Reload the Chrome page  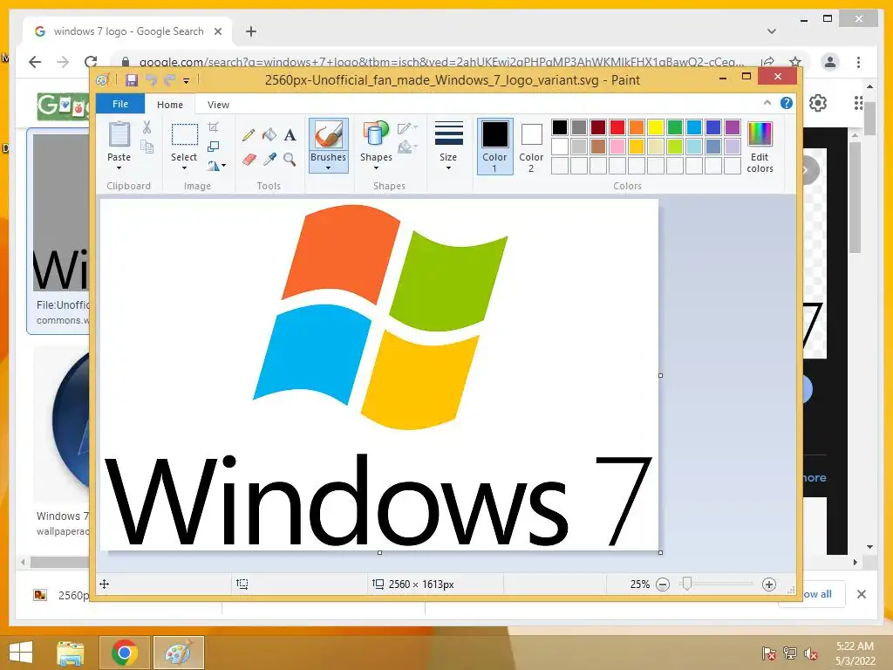pos(91,62)
